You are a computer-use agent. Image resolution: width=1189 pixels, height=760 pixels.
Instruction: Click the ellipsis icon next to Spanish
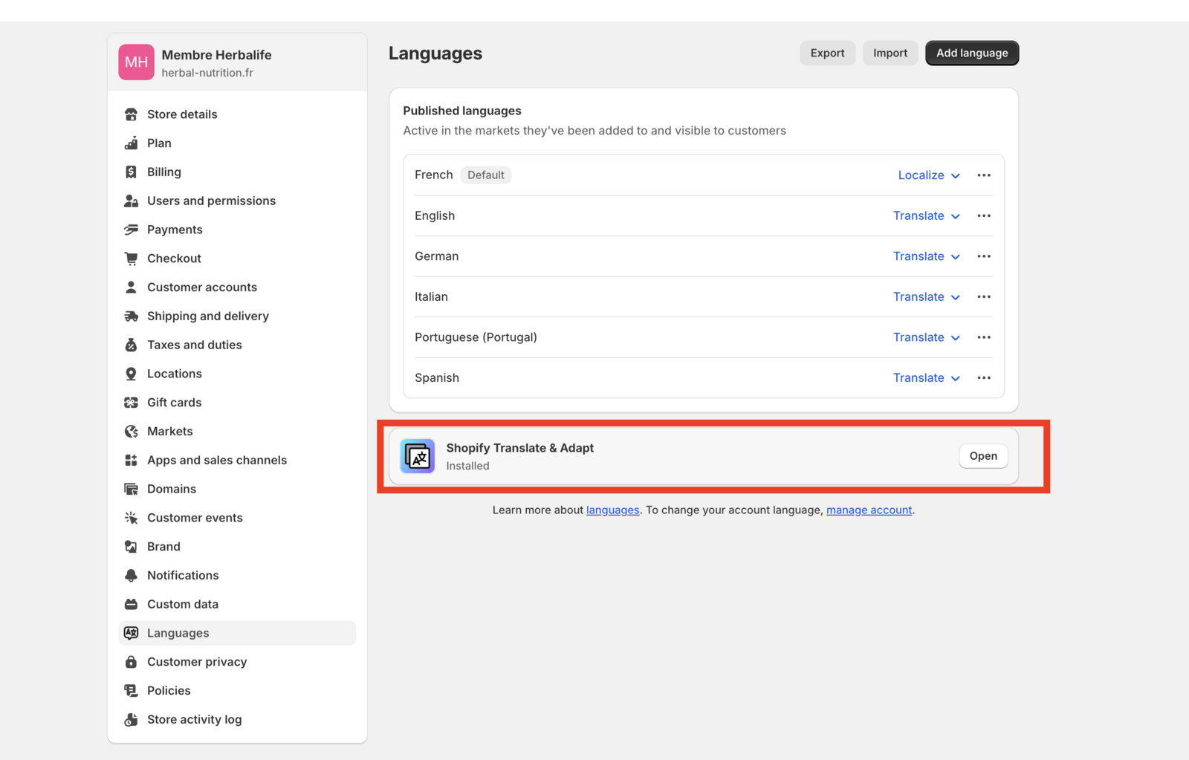984,378
